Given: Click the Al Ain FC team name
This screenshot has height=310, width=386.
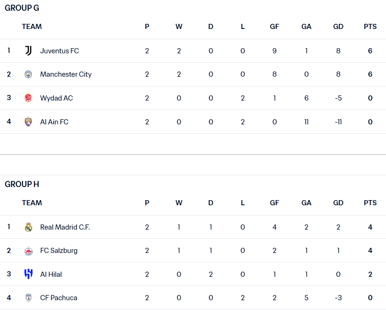Looking at the screenshot, I should (54, 122).
